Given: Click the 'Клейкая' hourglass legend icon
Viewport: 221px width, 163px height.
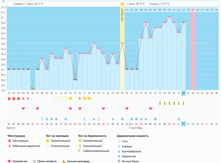Looking at the screenshot, I should (119, 146).
